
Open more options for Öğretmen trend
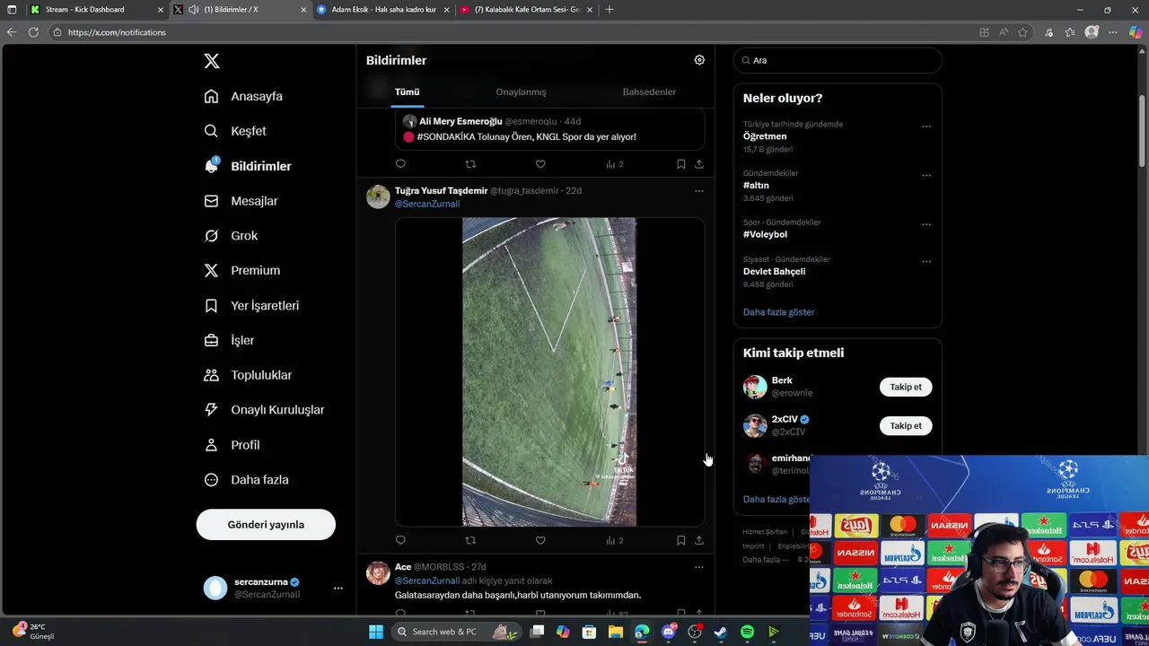(926, 127)
